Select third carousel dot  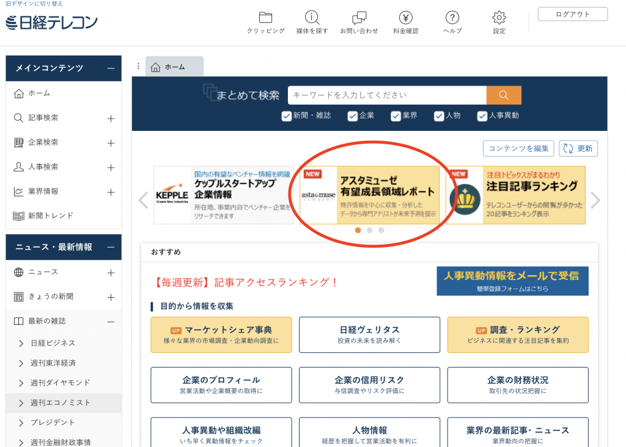pos(381,230)
